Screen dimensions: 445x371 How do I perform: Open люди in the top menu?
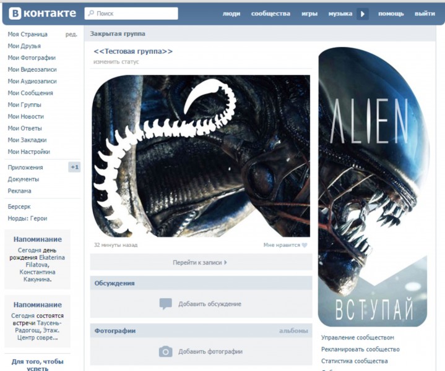point(231,14)
